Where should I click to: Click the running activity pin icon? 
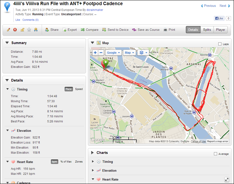tap(7, 7)
